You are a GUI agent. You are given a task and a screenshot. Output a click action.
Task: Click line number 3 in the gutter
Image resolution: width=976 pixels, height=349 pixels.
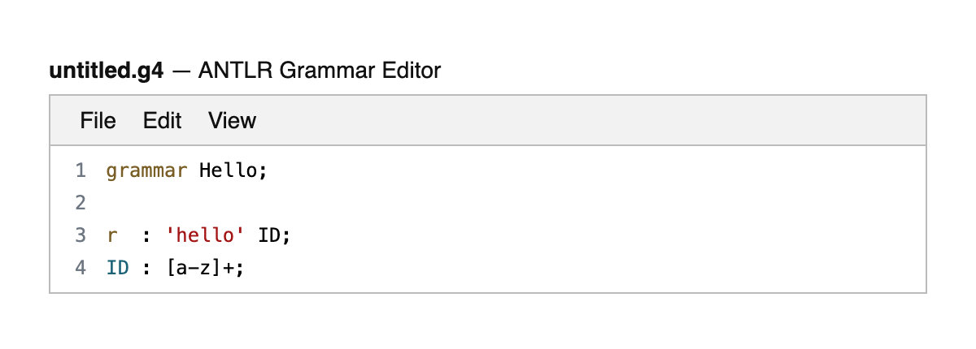(x=80, y=235)
